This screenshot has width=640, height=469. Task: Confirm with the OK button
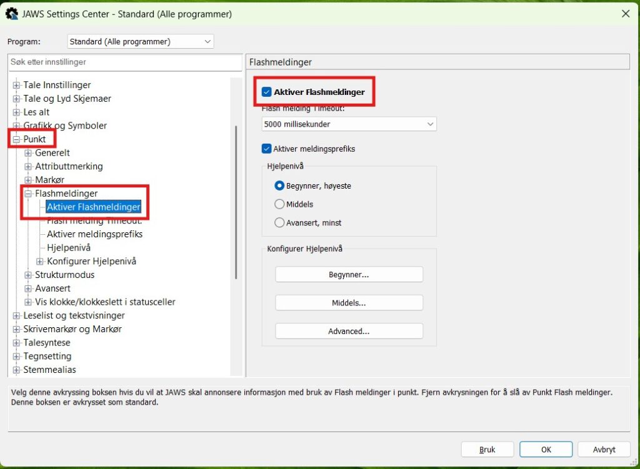(x=546, y=450)
